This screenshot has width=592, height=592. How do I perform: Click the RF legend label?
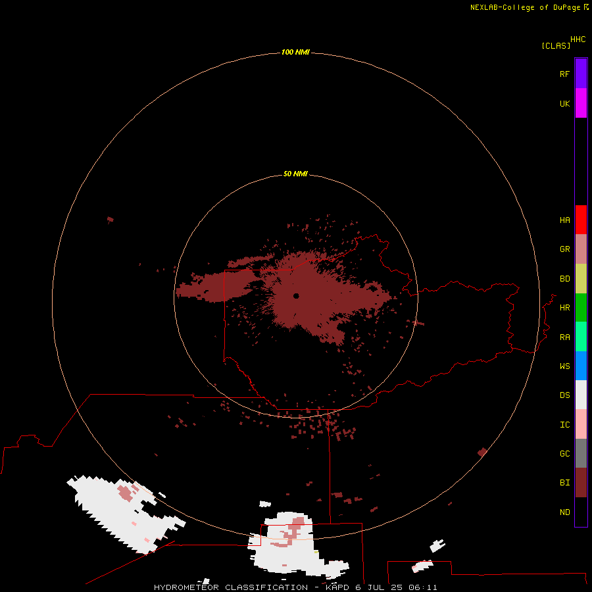coord(564,74)
